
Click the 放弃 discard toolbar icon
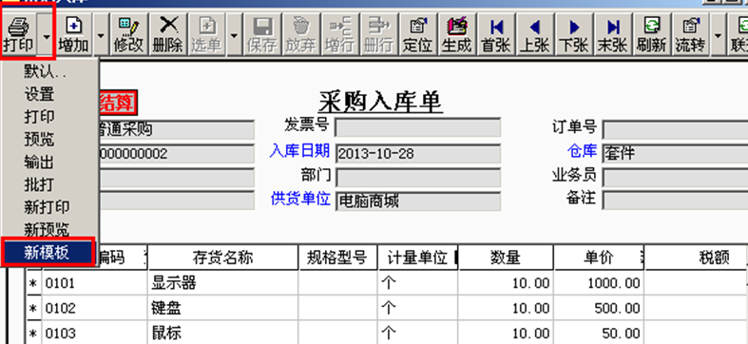(300, 34)
